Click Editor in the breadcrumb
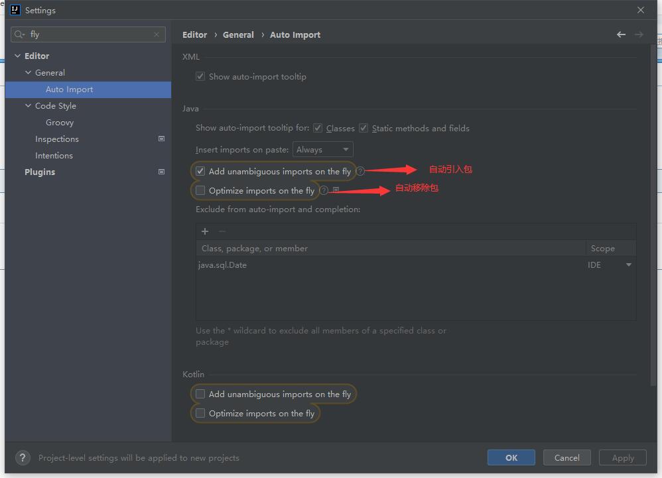662x478 pixels. tap(194, 34)
